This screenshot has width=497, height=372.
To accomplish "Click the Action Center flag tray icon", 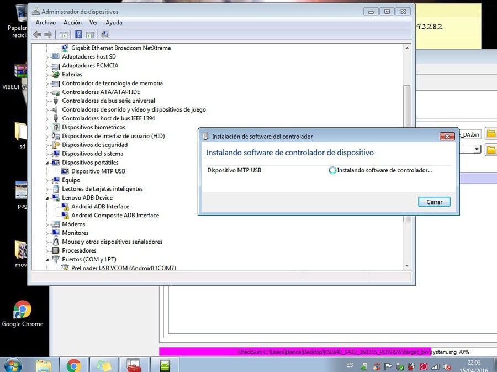I will click(388, 367).
